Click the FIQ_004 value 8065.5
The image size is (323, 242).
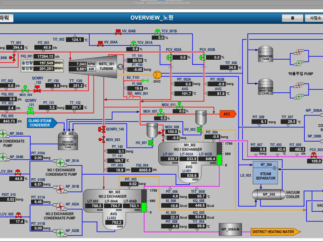[x=142, y=170]
